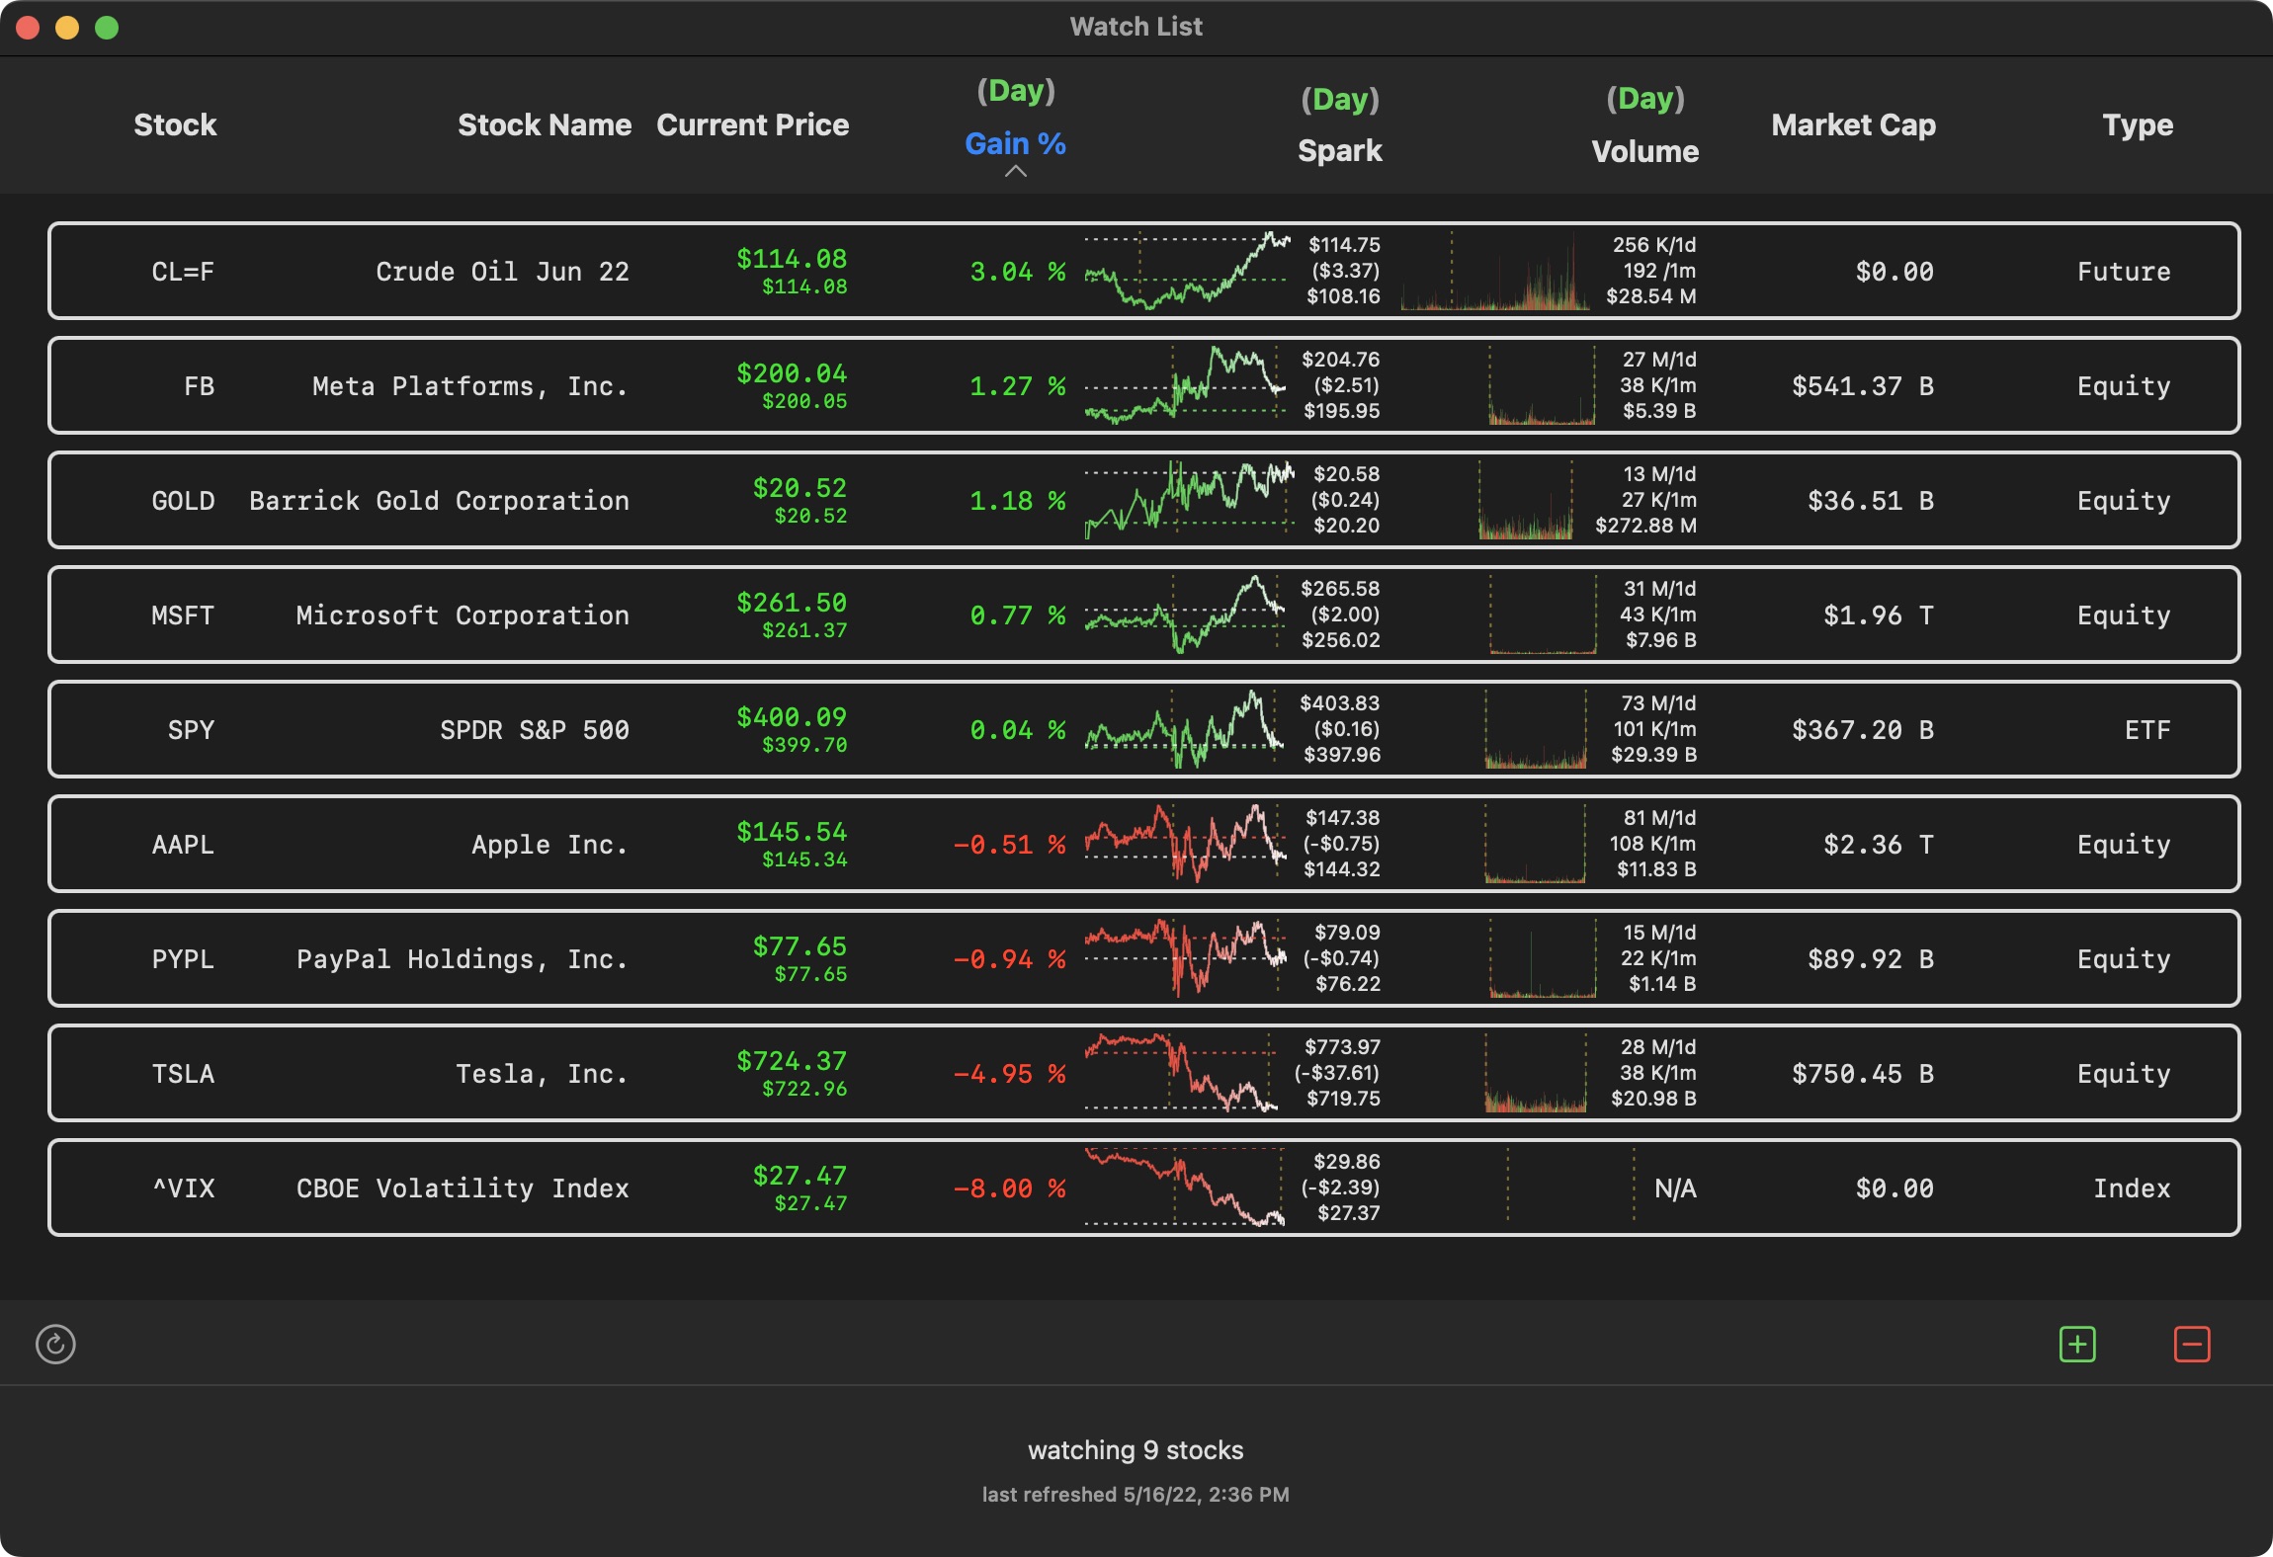Select the PYPL ticker

coord(183,959)
